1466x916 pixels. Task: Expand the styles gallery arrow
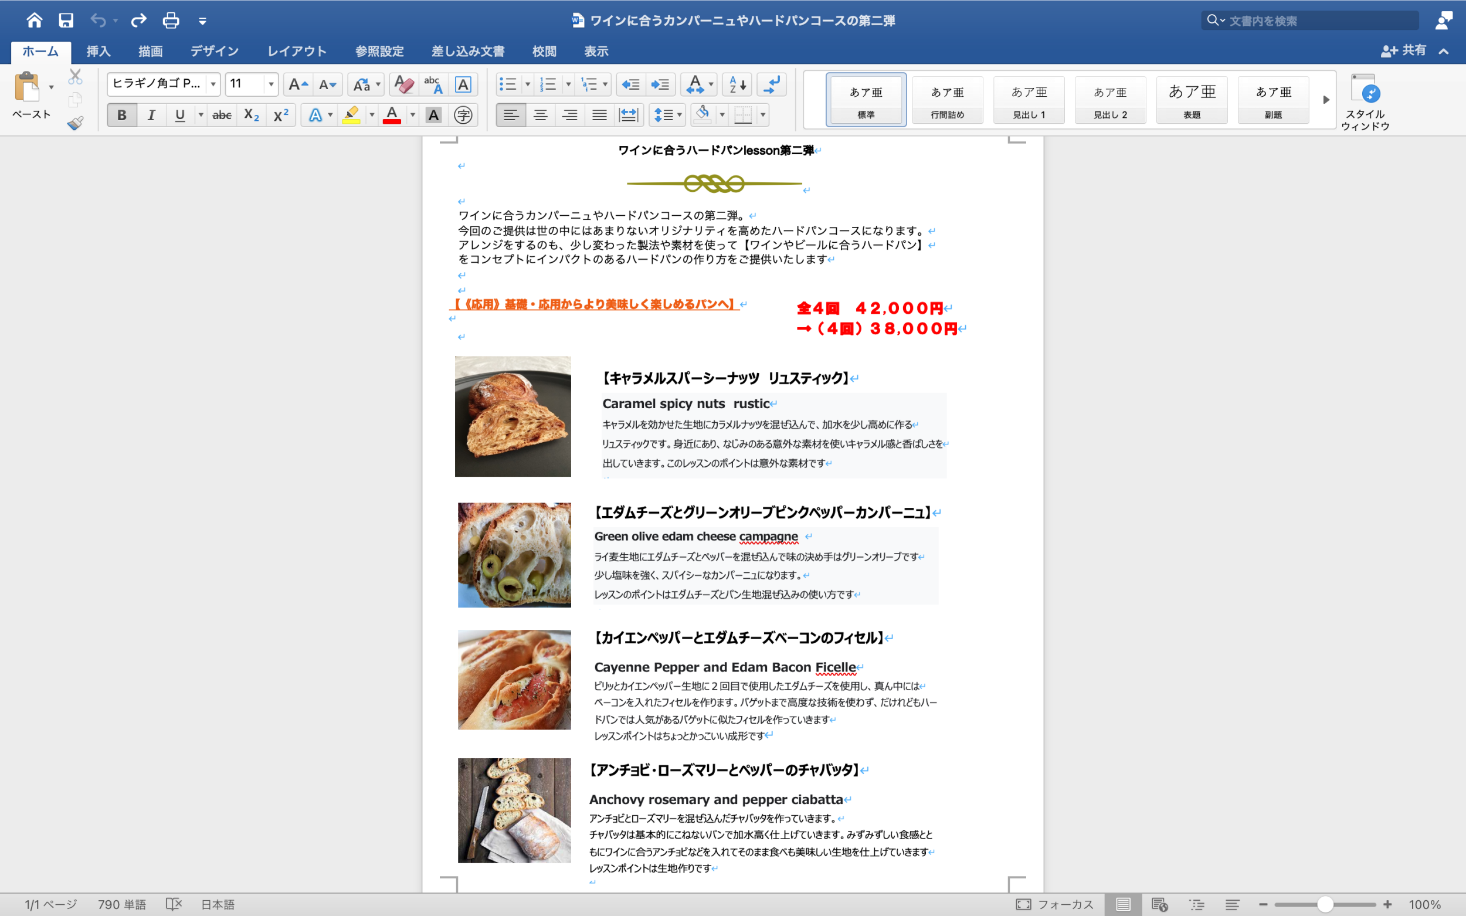click(1325, 100)
